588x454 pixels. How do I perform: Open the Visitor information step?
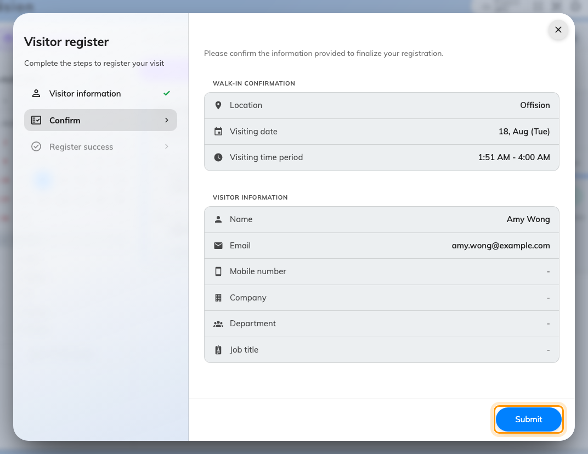100,94
